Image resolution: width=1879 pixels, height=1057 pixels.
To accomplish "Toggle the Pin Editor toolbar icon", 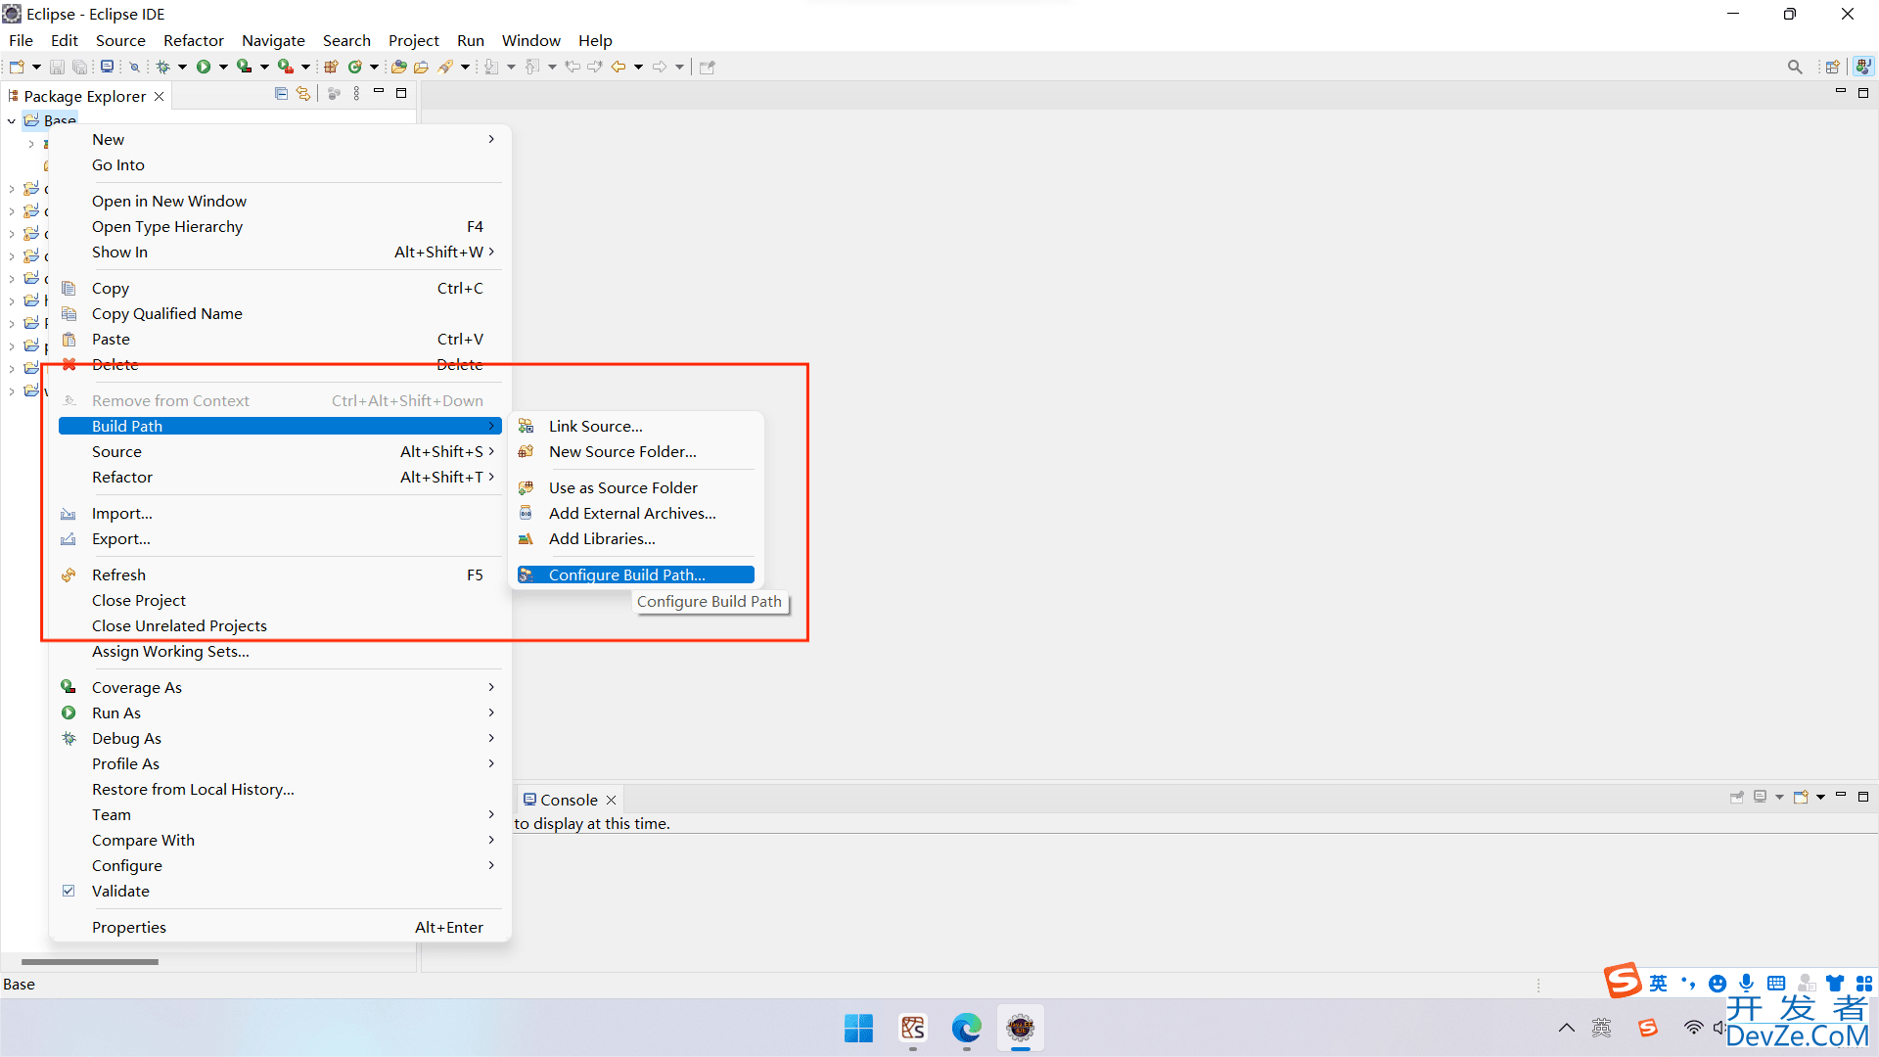I will pyautogui.click(x=708, y=67).
